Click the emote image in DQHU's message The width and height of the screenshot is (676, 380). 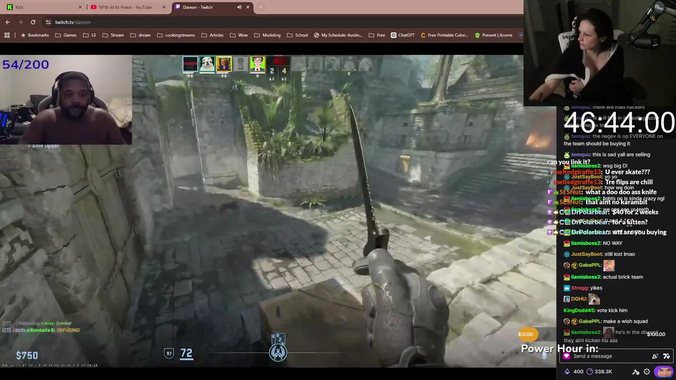(595, 299)
